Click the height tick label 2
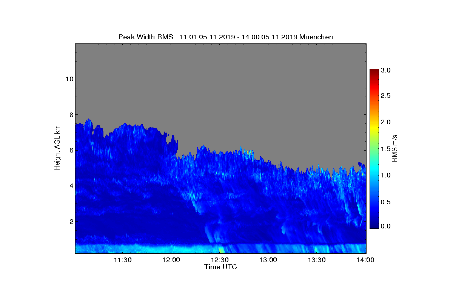The height and width of the screenshot is (302, 453). [x=71, y=221]
